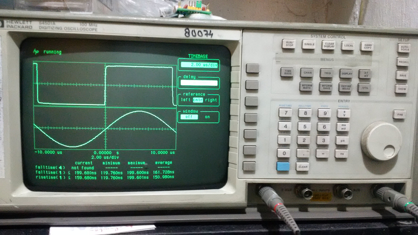Open the WFORM MATH menu
Image resolution: width=418 pixels, height=235 pixels.
pyautogui.click(x=306, y=86)
